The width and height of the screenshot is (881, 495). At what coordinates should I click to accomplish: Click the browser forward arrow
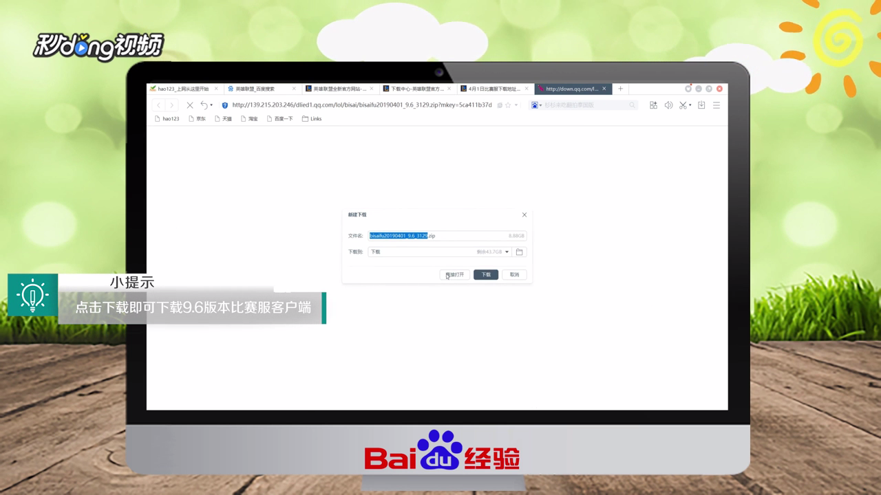coord(172,105)
